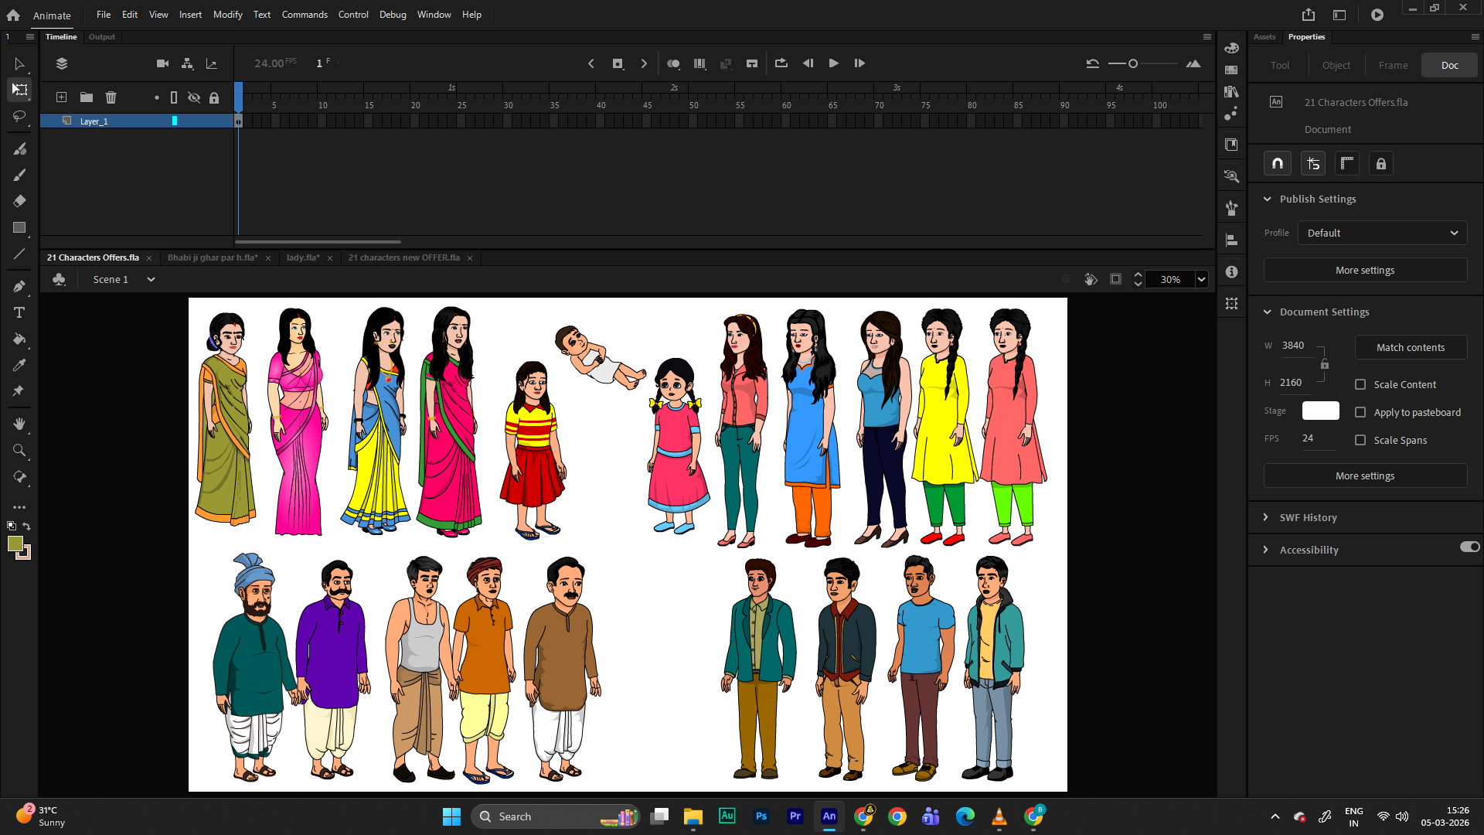The height and width of the screenshot is (835, 1484).
Task: Activate the Zoom tool
Action: (19, 450)
